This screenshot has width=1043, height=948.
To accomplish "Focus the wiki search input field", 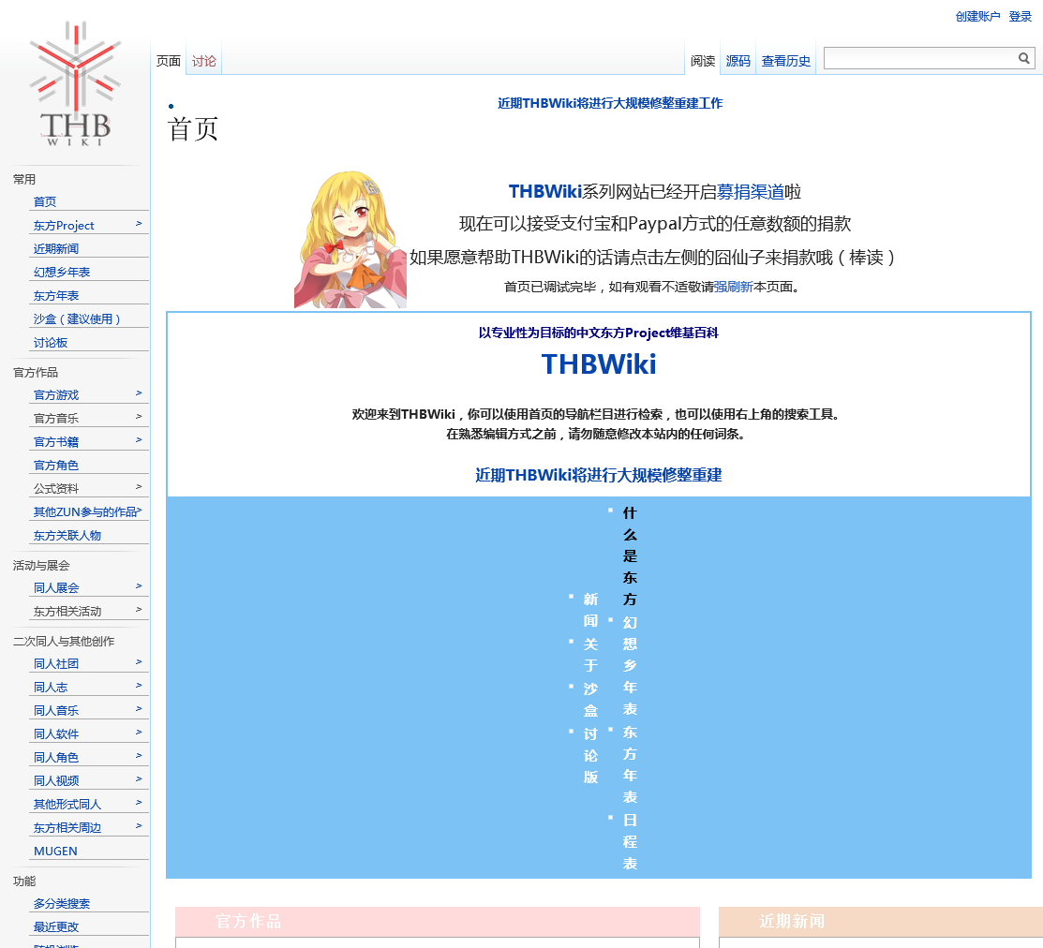I will point(920,58).
